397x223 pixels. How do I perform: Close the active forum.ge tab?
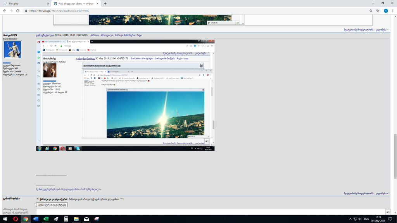(97, 3)
